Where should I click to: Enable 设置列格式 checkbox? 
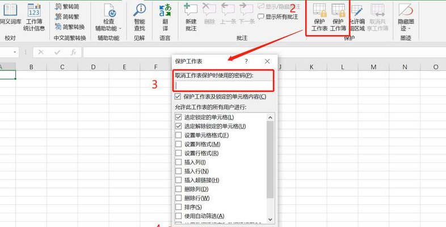point(178,144)
